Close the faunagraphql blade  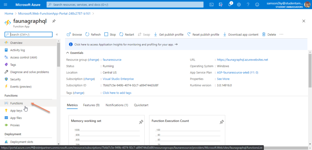coord(304,21)
